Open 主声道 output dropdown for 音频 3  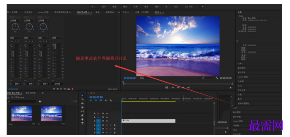(x=43, y=21)
